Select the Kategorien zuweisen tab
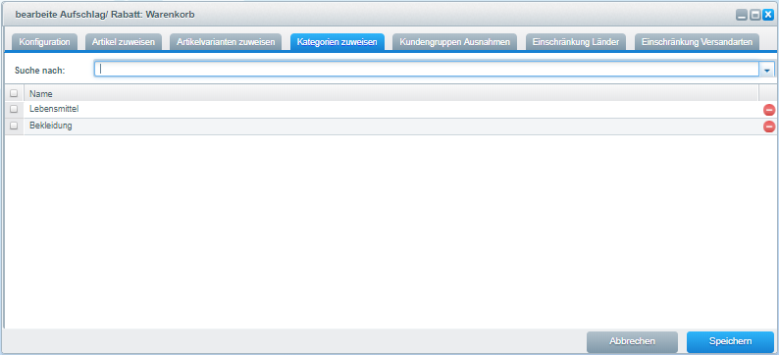Image resolution: width=779 pixels, height=355 pixels. (x=337, y=42)
